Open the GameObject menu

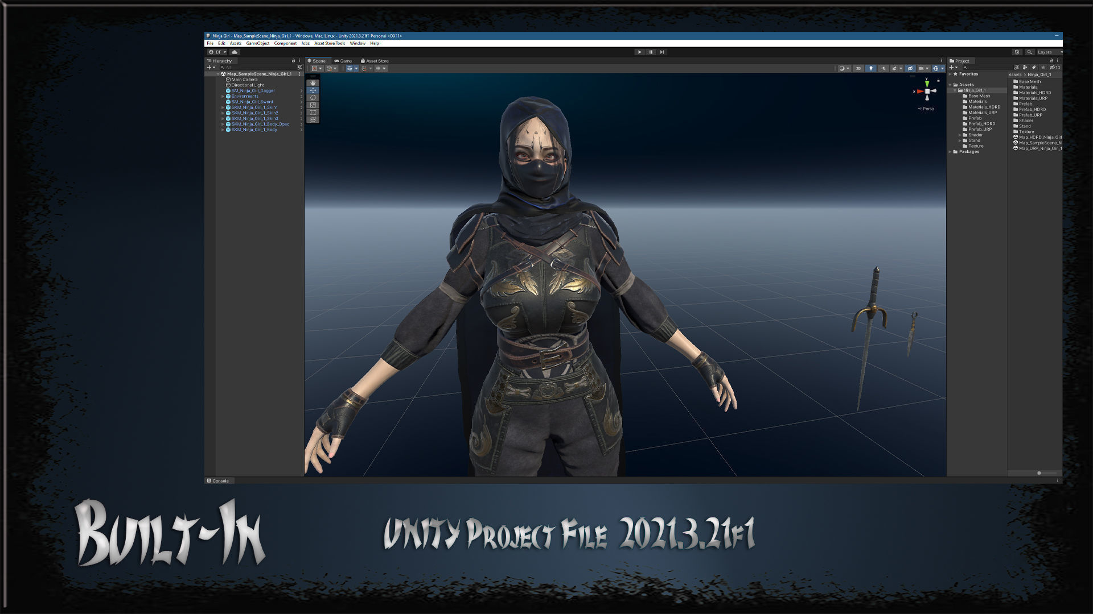258,44
